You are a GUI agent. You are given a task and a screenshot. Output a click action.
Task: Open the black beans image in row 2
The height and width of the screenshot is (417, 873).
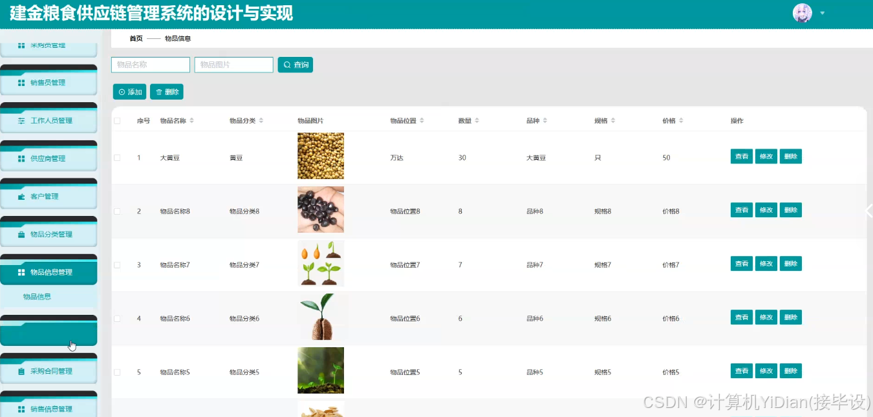pyautogui.click(x=321, y=209)
